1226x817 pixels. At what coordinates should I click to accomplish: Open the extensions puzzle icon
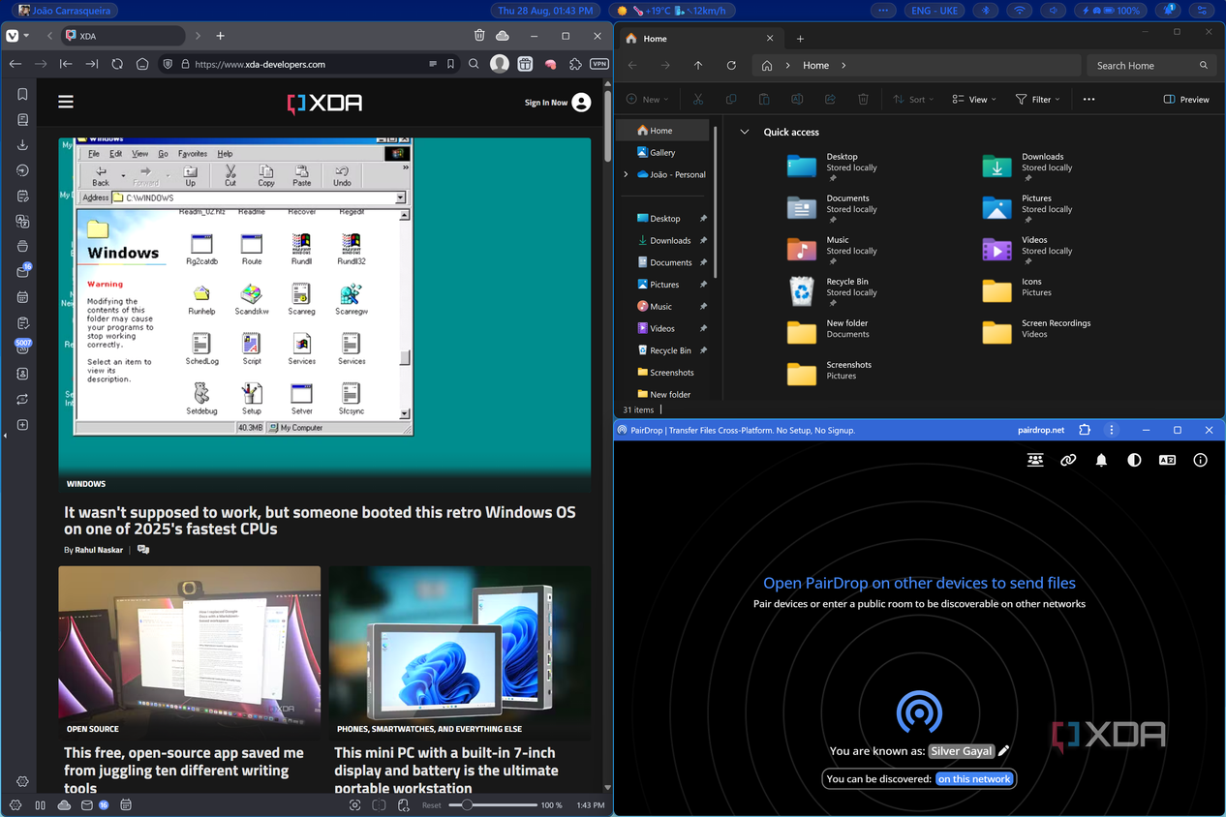(x=575, y=64)
